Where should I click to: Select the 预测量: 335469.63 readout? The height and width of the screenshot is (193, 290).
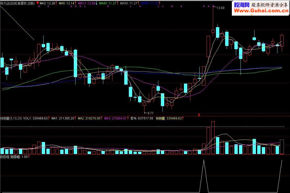(x=169, y=118)
